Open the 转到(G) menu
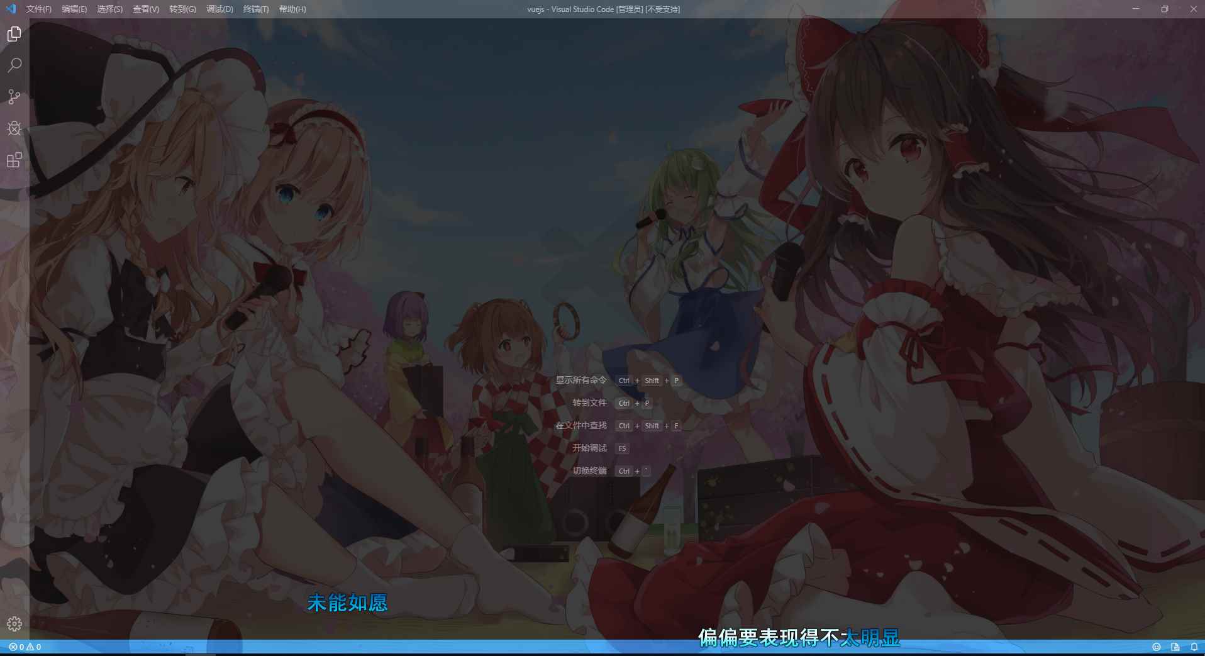The height and width of the screenshot is (656, 1205). pyautogui.click(x=182, y=9)
